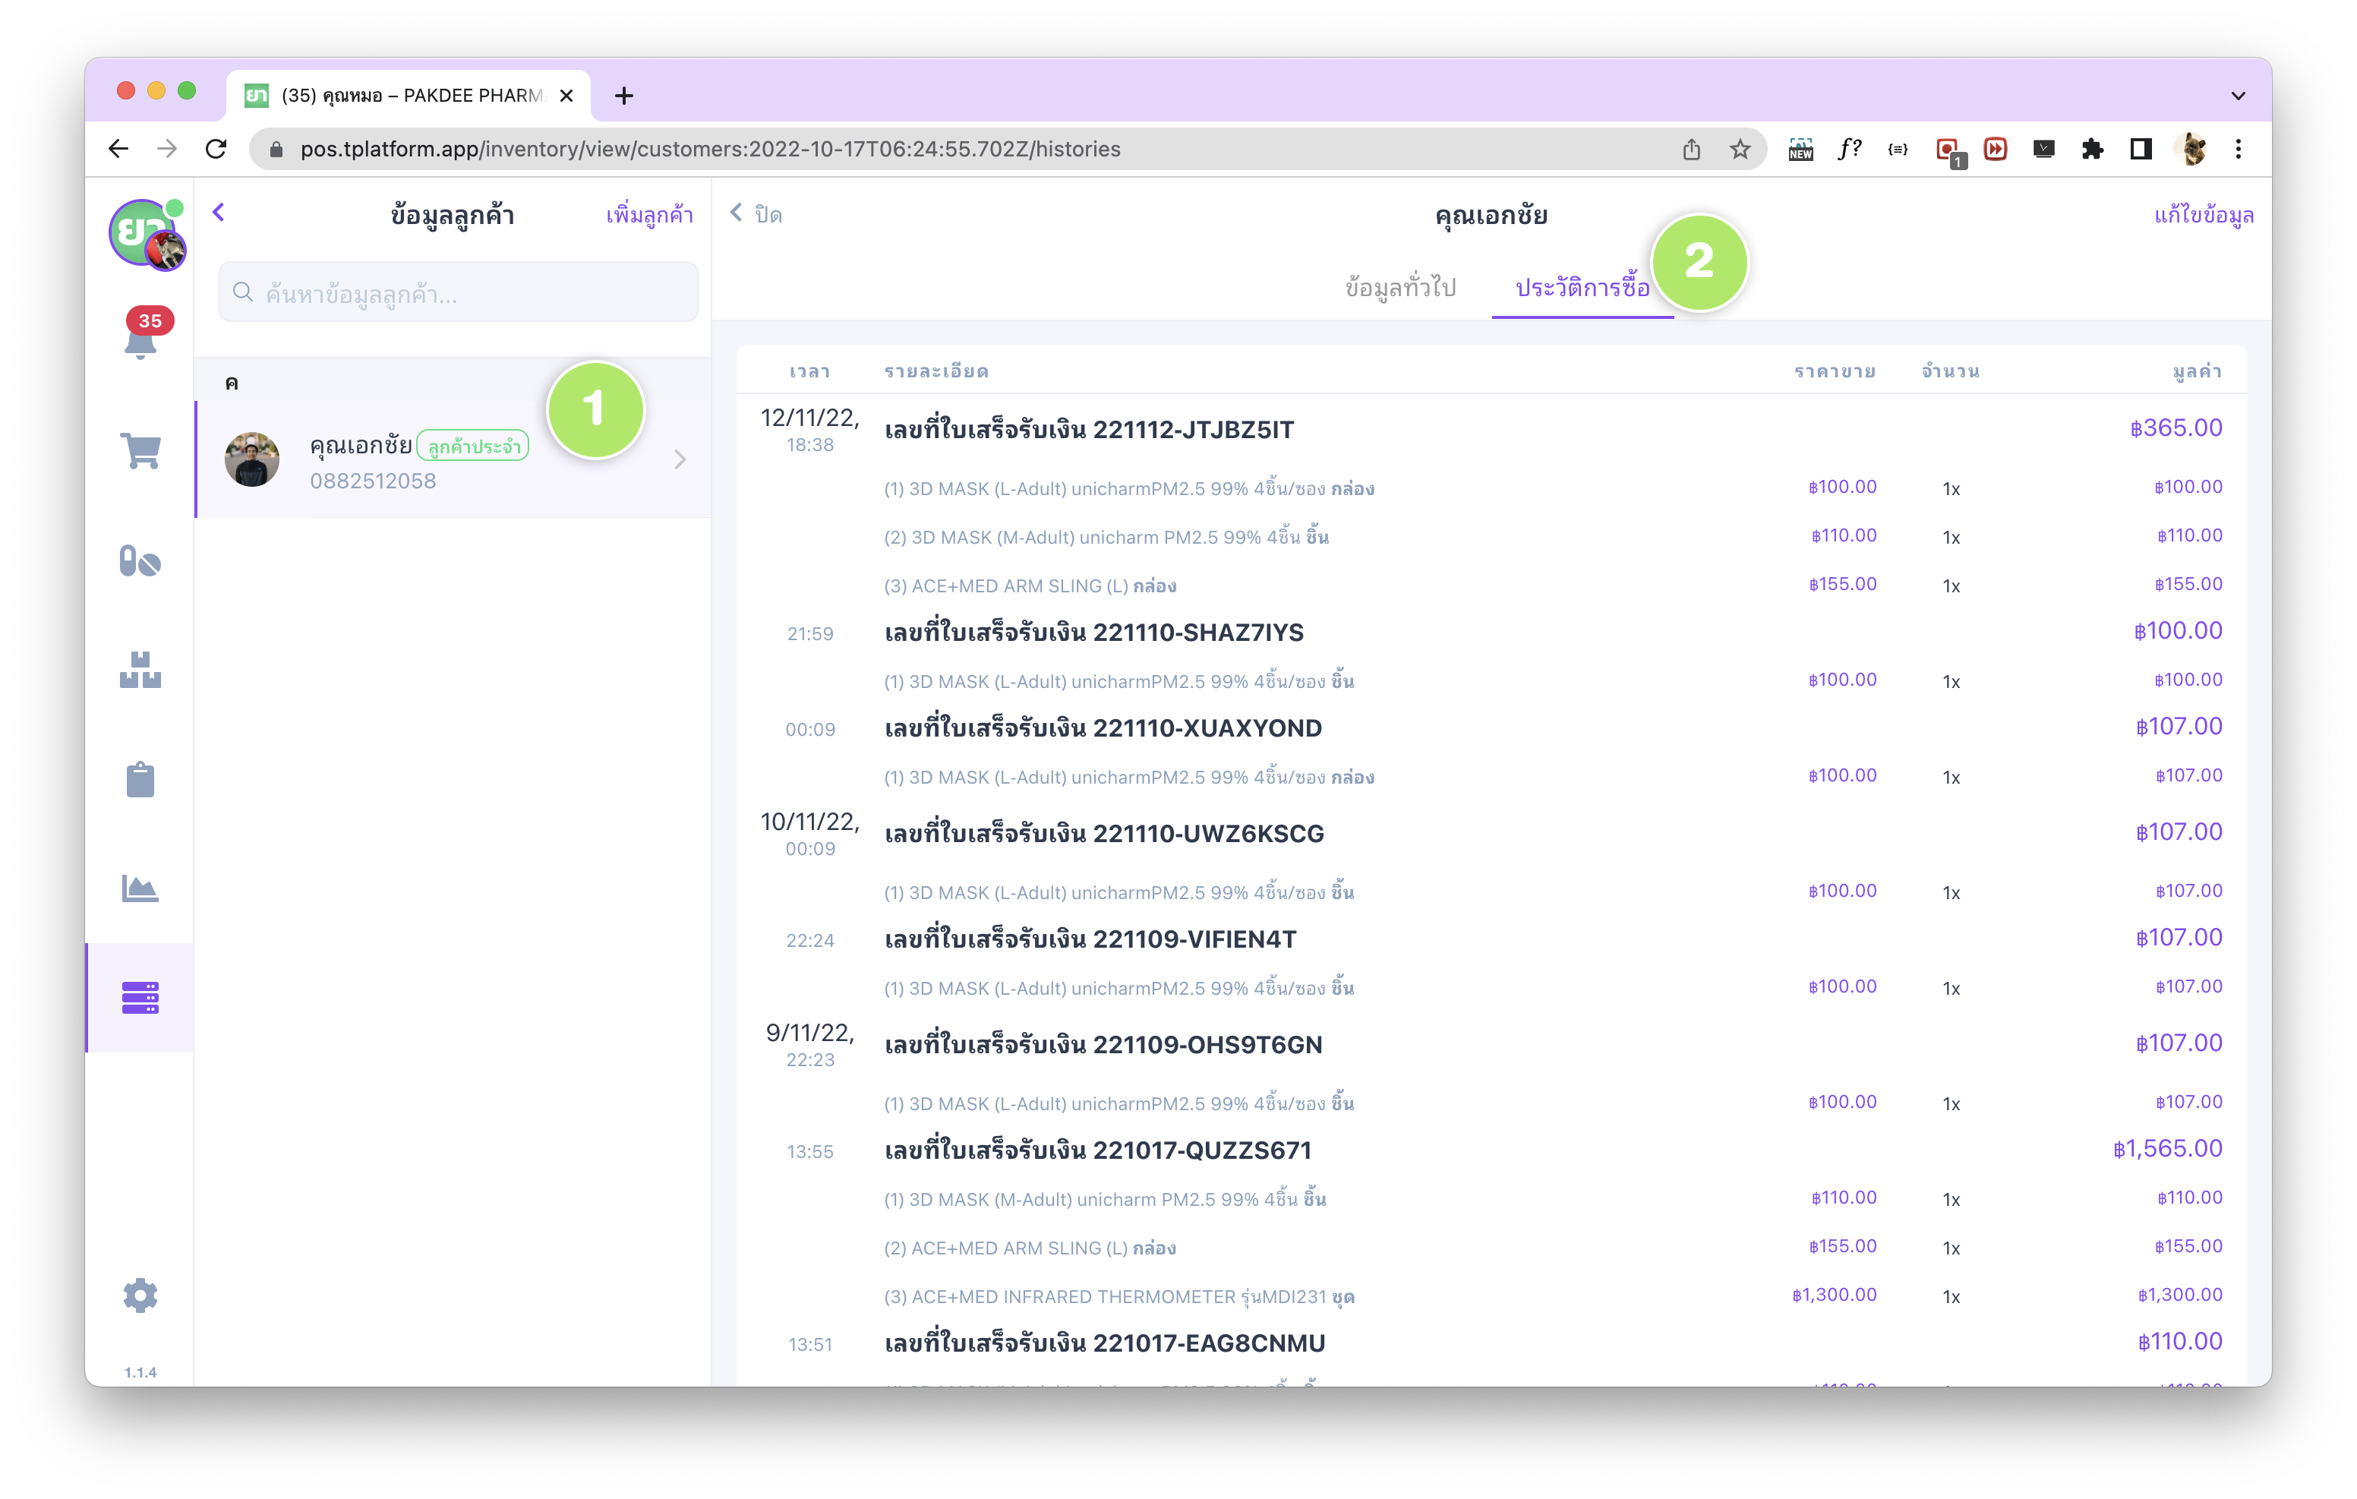The image size is (2357, 1499).
Task: Open the settings gear icon
Action: coord(140,1295)
